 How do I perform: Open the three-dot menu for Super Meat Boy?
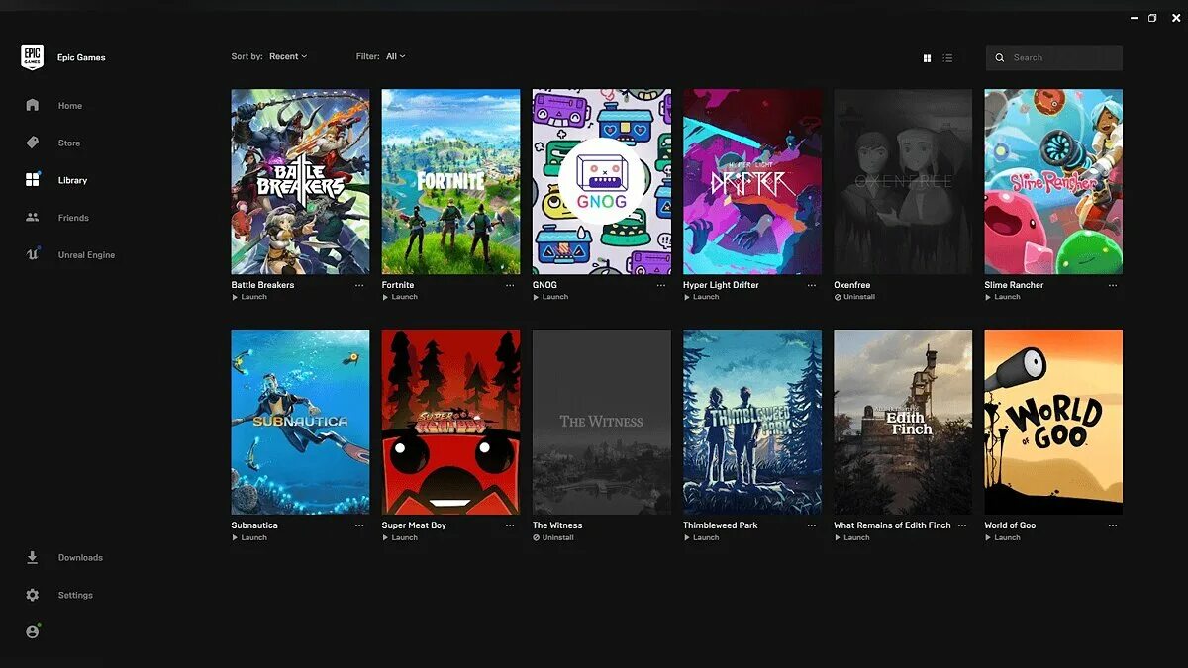click(510, 525)
